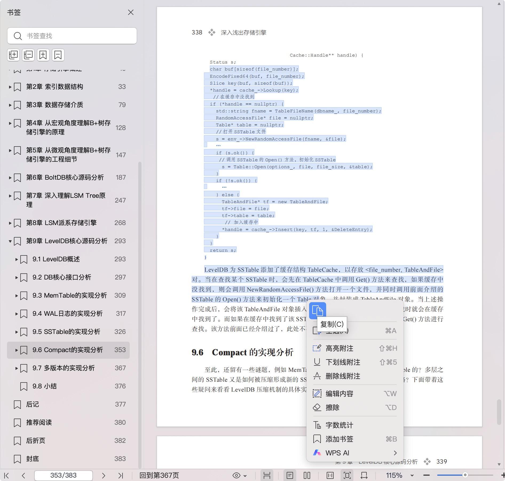Click the add bookmark icon in sidebar
505x481 pixels.
[x=43, y=55]
